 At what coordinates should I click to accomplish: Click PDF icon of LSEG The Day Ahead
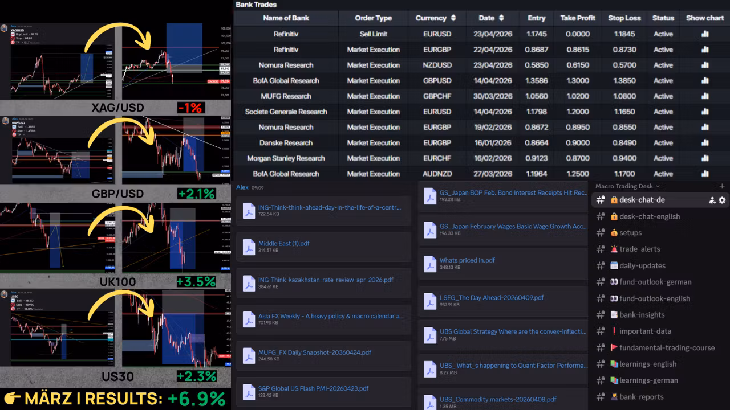430,301
